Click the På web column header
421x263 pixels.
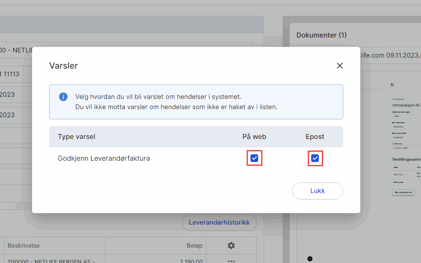[x=254, y=136]
